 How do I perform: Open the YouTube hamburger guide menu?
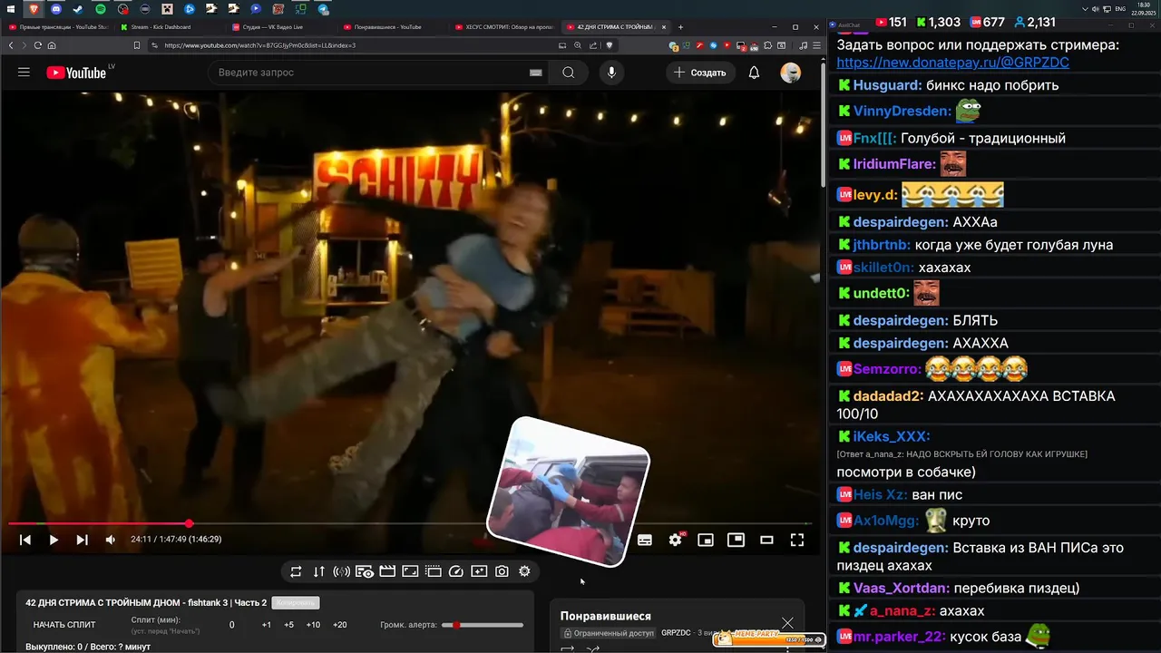tap(24, 73)
